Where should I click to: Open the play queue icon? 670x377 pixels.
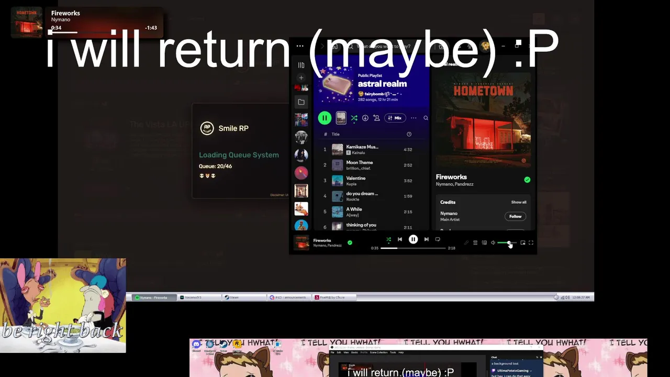pyautogui.click(x=475, y=243)
